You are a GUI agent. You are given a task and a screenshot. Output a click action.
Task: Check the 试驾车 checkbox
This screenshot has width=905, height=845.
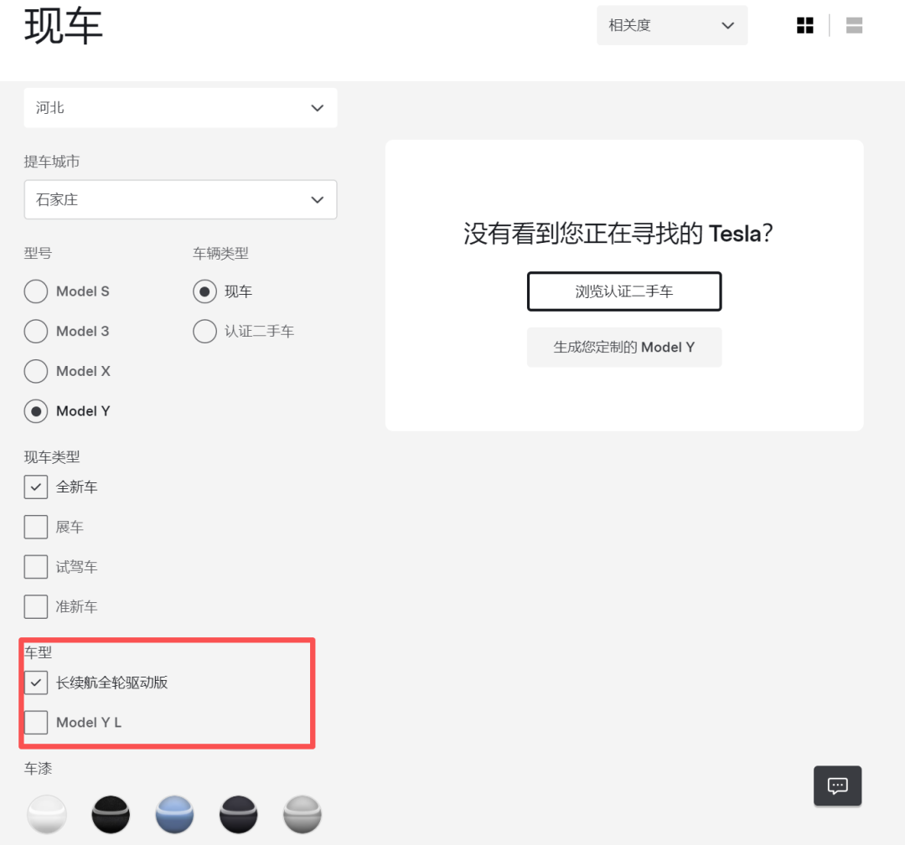pos(36,566)
